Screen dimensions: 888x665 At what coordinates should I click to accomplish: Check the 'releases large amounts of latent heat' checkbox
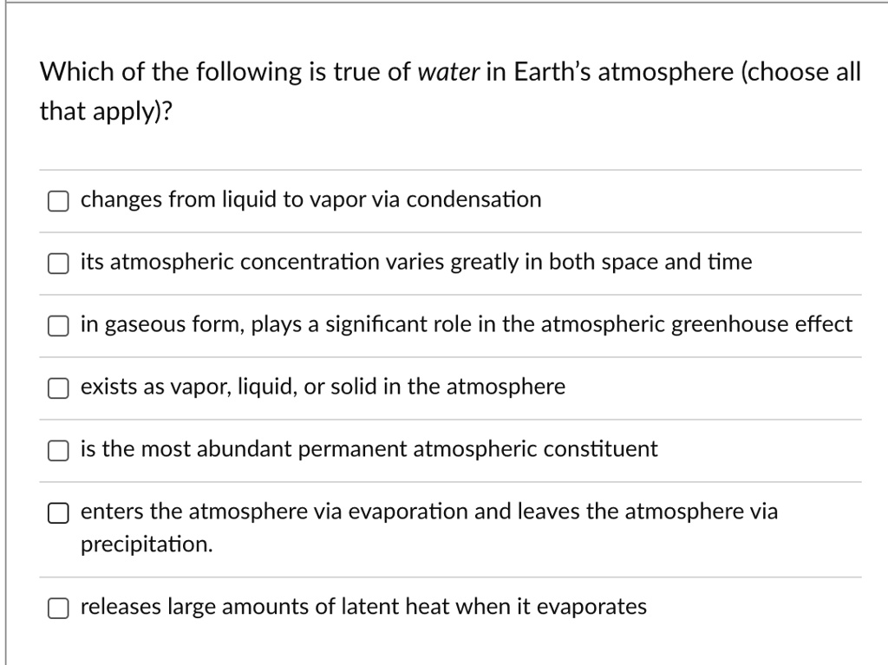click(x=57, y=608)
